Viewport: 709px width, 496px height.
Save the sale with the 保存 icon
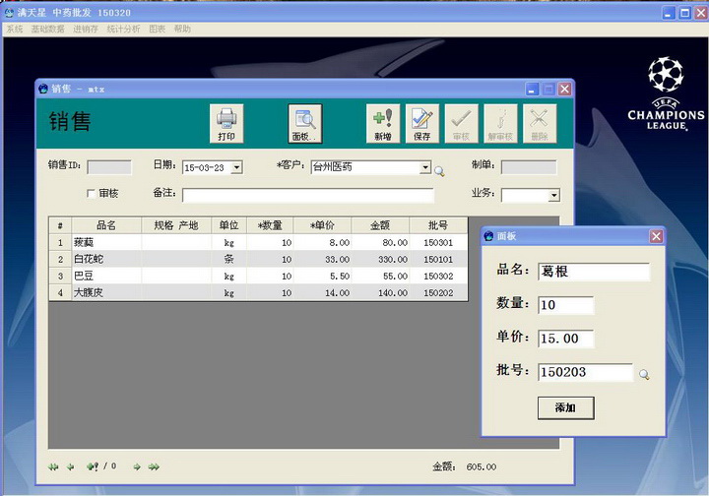[422, 124]
